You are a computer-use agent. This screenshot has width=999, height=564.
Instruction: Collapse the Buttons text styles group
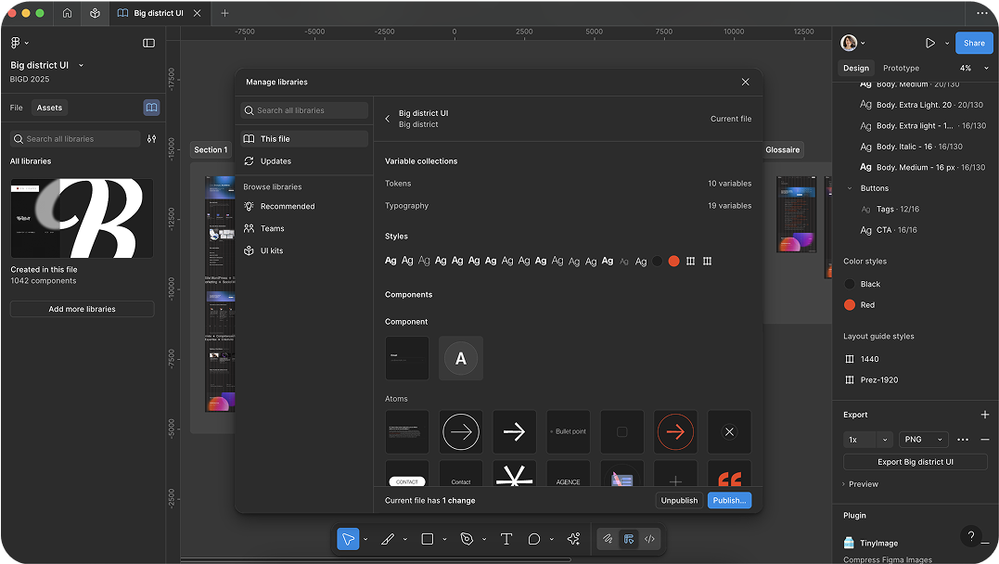click(x=850, y=188)
